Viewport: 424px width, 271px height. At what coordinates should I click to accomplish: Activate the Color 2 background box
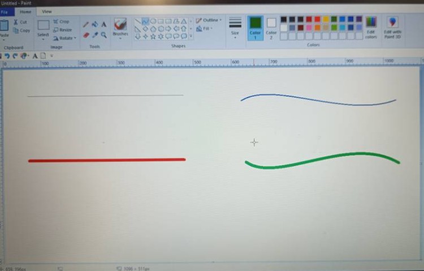271,28
